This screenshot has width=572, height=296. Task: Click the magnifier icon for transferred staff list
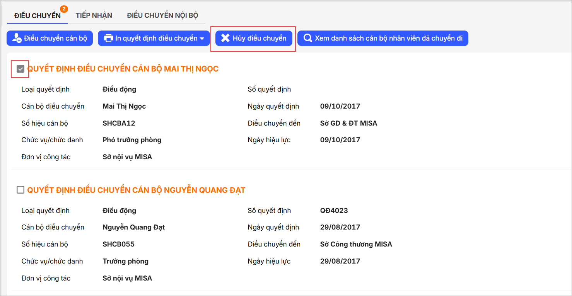point(308,38)
